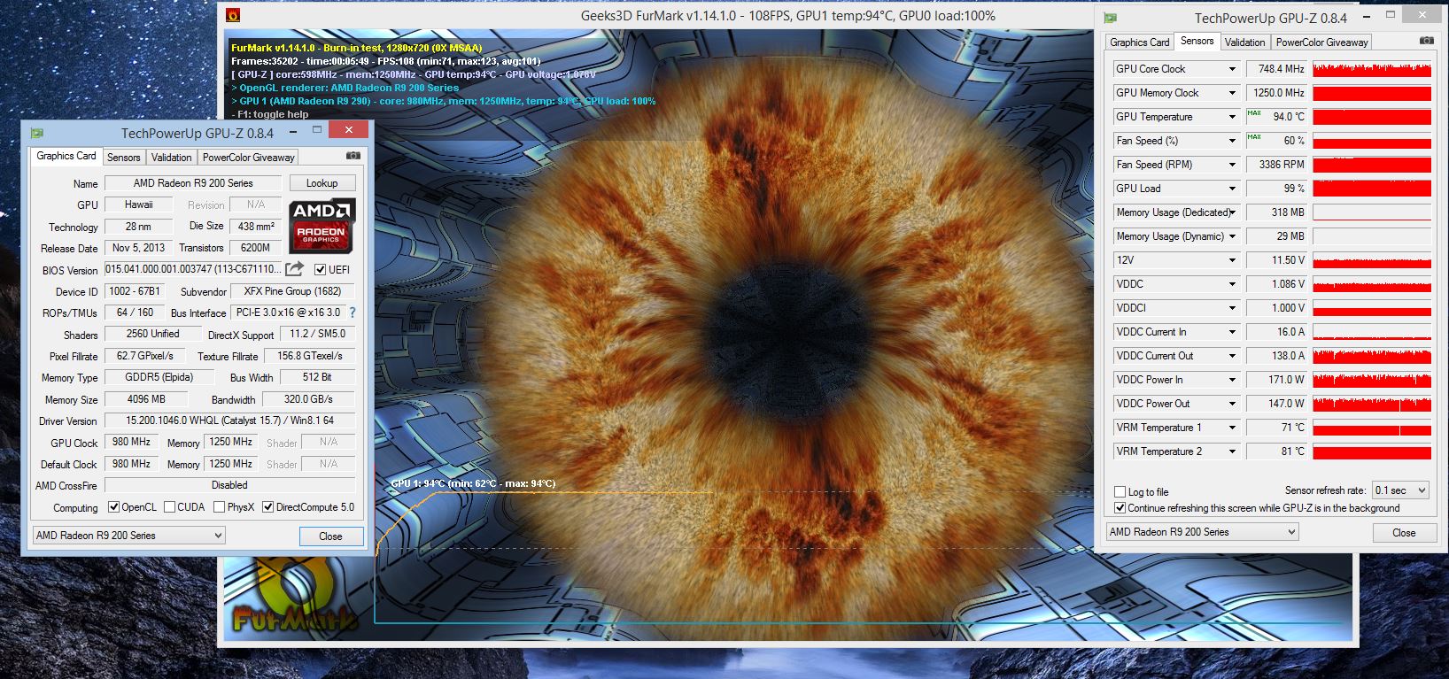Viewport: 1449px width, 679px height.
Task: Open the VDDC Power In dropdown
Action: (x=1231, y=380)
